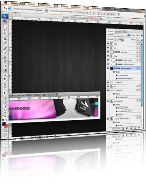Select the Healing Brush tool
Image resolution: width=146 pixels, height=185 pixels.
point(5,49)
